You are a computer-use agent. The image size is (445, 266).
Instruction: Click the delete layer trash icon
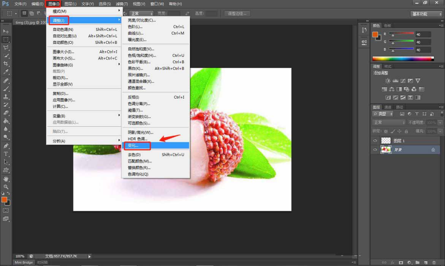coord(433,262)
